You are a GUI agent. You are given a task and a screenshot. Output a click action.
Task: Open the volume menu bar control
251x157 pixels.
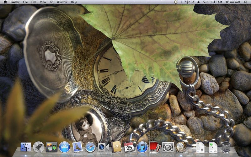(199, 2)
